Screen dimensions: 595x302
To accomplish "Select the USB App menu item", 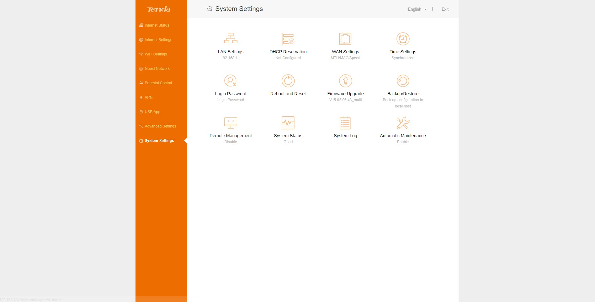I will (x=152, y=112).
